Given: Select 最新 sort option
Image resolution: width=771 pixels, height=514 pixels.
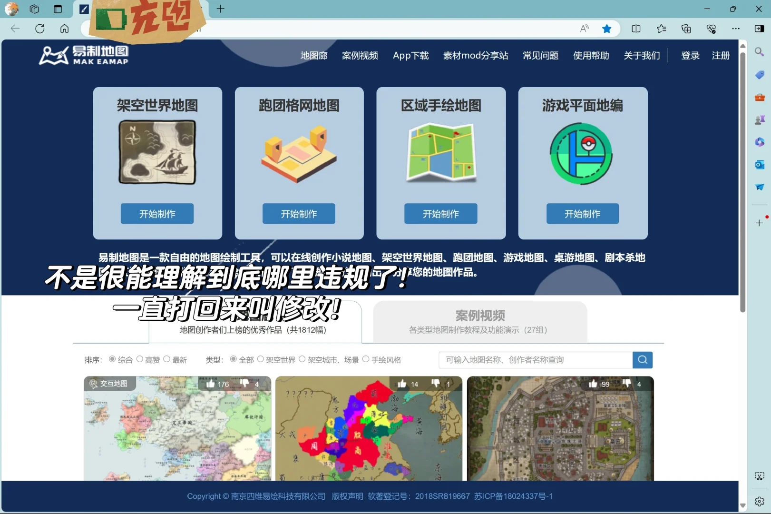Looking at the screenshot, I should click(x=167, y=359).
